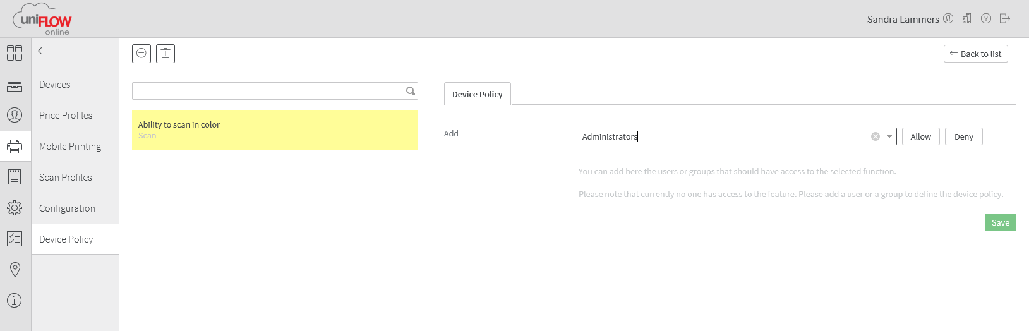Click the logout icon beside user name
This screenshot has width=1029, height=331.
pos(1005,19)
